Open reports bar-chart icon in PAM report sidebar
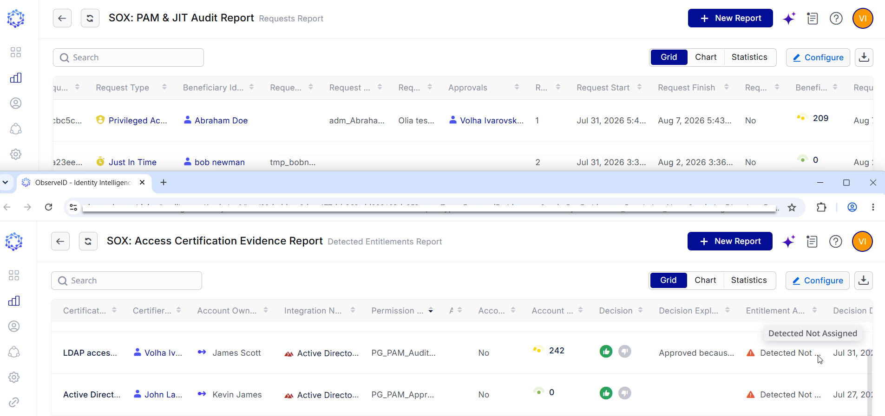885x416 pixels. [x=16, y=77]
